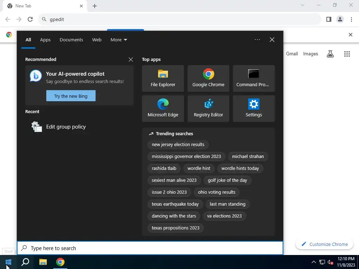
Task: Dismiss the Chrome infobar
Action: tap(350, 35)
